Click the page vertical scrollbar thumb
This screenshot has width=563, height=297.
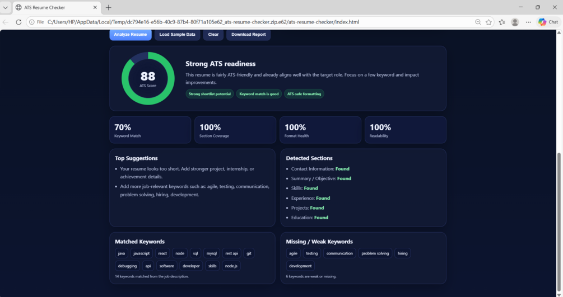pos(559,223)
